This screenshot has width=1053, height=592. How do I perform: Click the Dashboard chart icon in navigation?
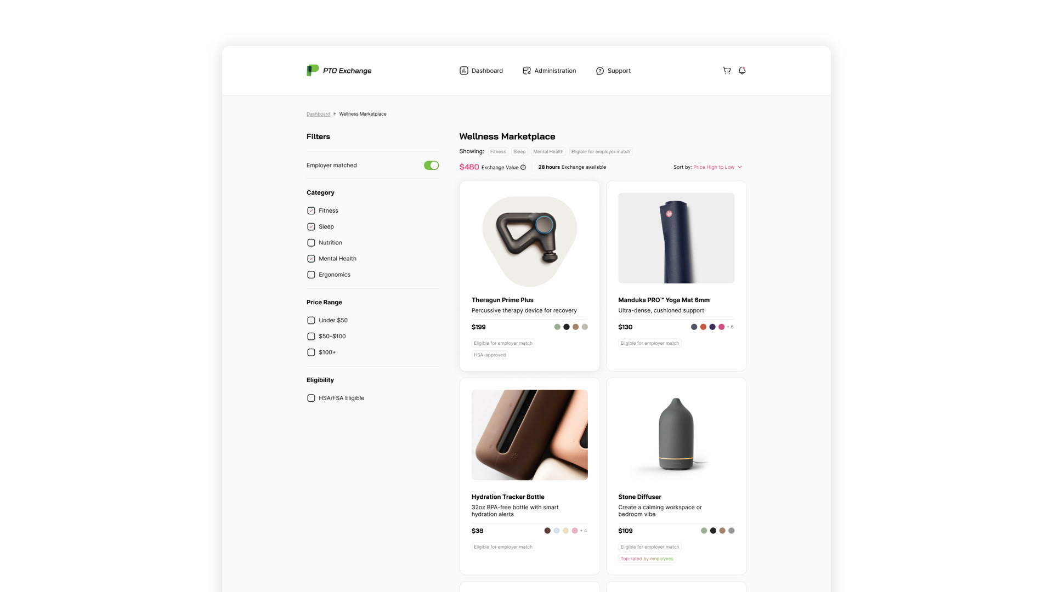point(463,71)
